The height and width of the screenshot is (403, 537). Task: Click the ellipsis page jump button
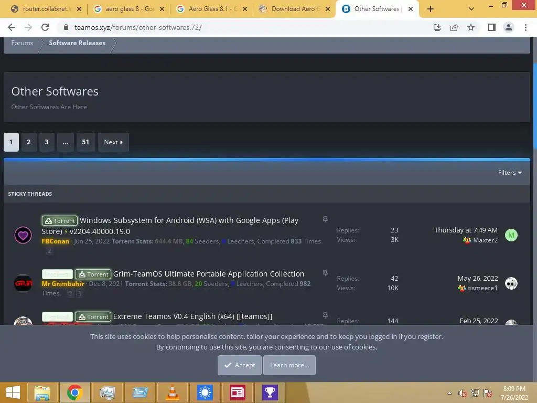click(65, 142)
